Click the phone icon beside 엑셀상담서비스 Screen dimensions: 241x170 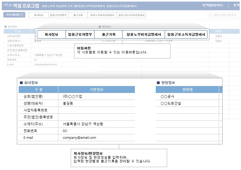click(x=204, y=5)
